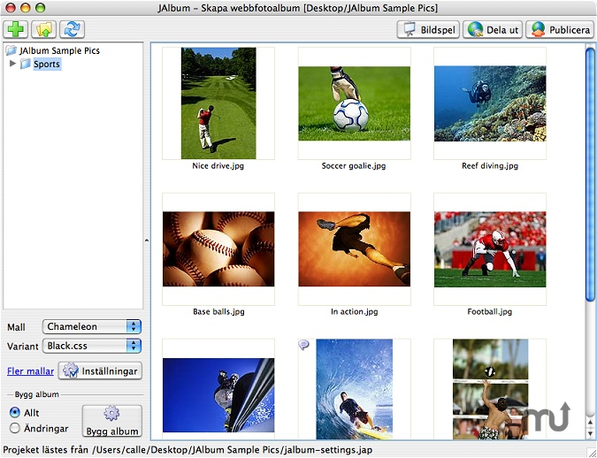
Task: Click the Base balls.jpg file name
Action: coord(218,312)
